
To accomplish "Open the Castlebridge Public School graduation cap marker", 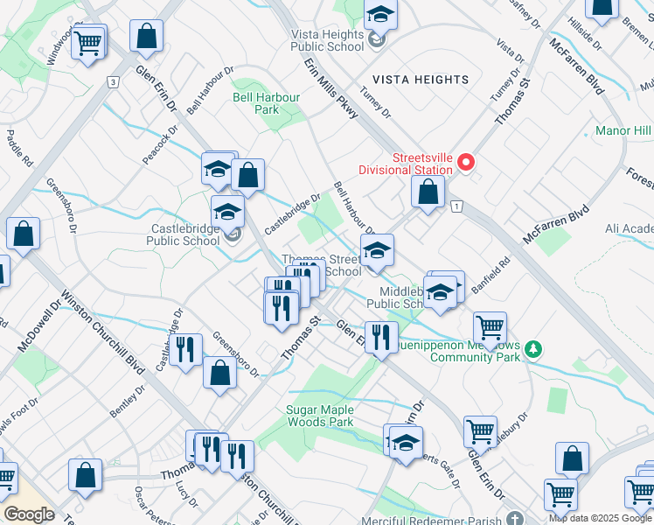I will point(227,213).
